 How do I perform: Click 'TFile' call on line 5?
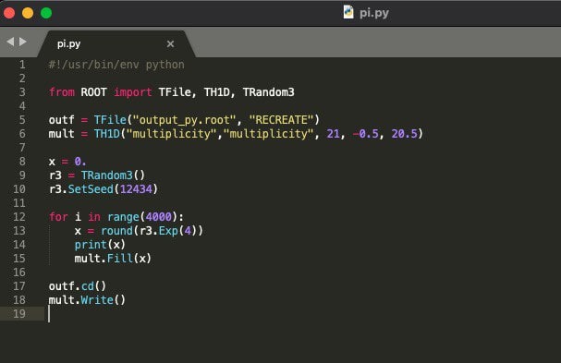click(x=110, y=120)
